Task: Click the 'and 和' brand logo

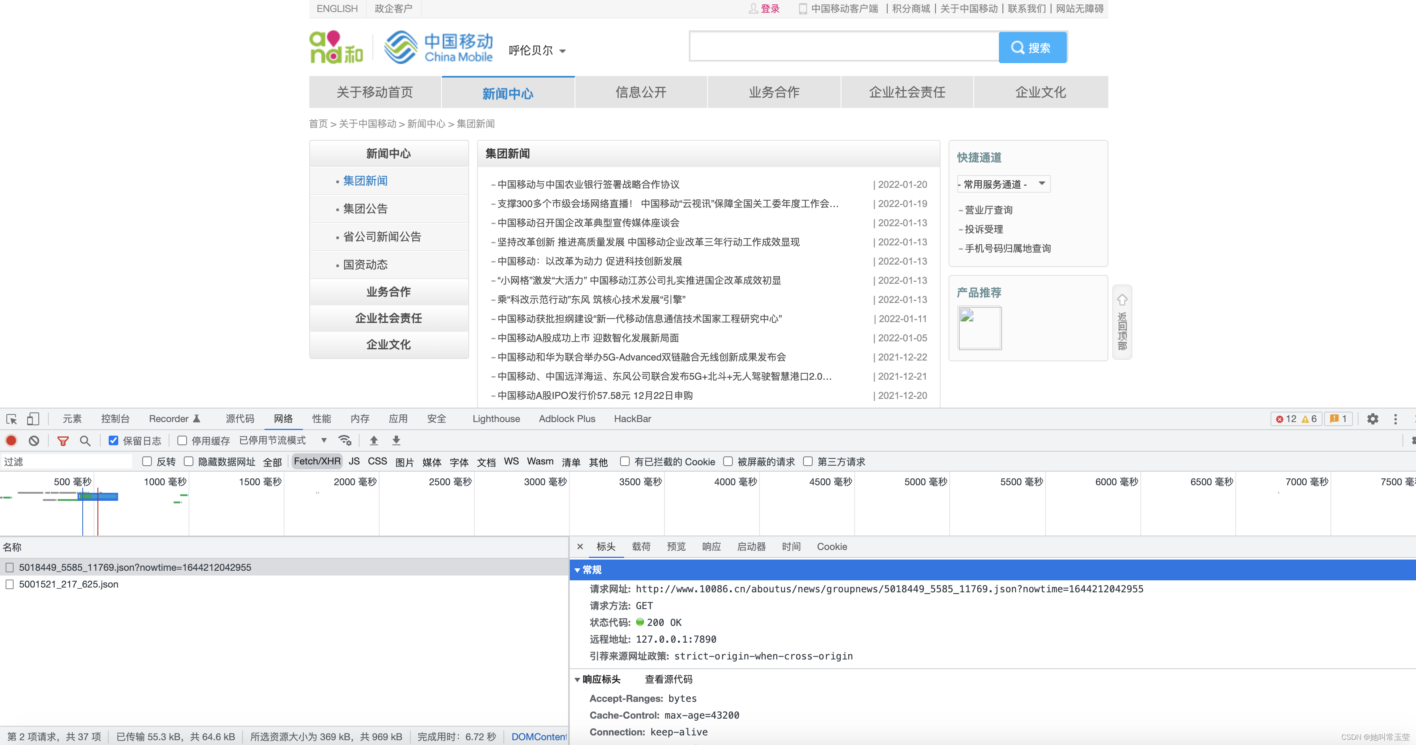Action: (x=336, y=47)
